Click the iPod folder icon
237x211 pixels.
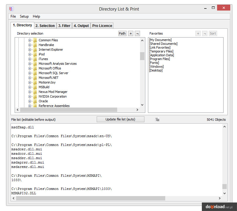point(35,54)
